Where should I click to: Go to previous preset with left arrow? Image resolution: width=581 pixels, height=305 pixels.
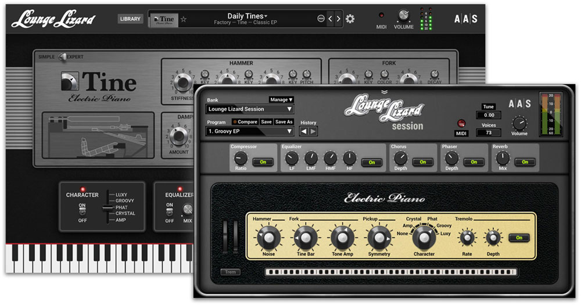point(331,19)
